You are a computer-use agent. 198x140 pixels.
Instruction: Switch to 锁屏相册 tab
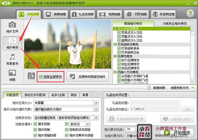(x=55, y=14)
